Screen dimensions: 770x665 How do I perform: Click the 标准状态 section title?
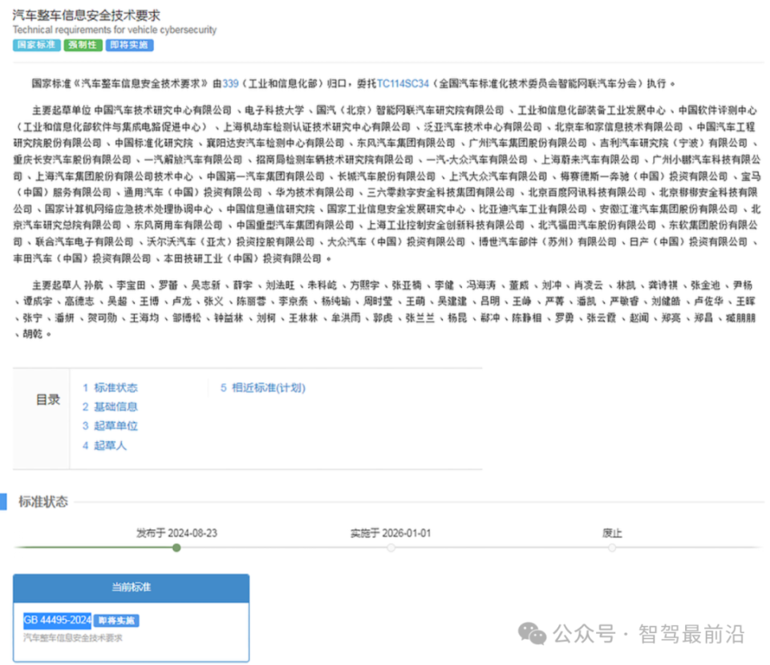43,501
